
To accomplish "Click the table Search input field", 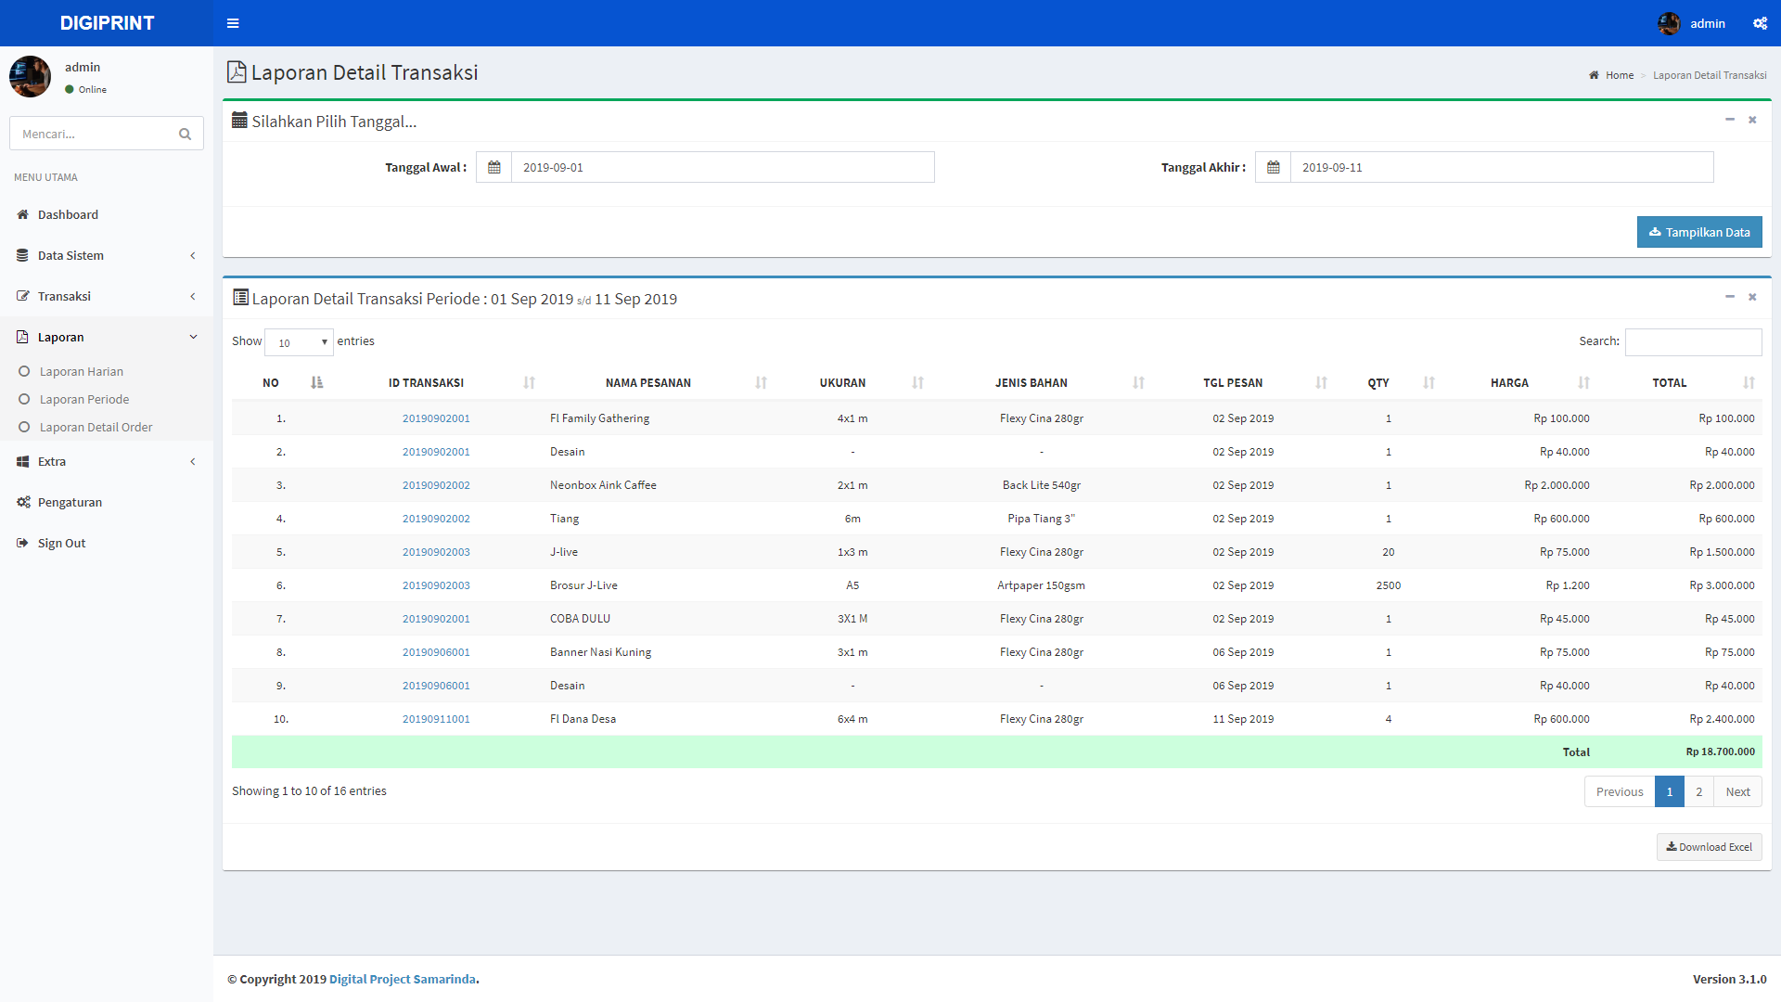I will (1693, 341).
